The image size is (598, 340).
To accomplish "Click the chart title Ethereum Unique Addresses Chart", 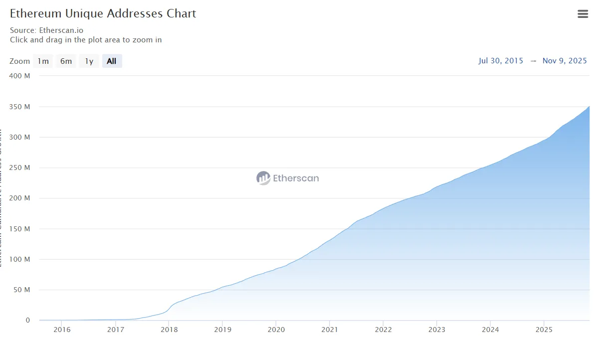I will tap(103, 13).
